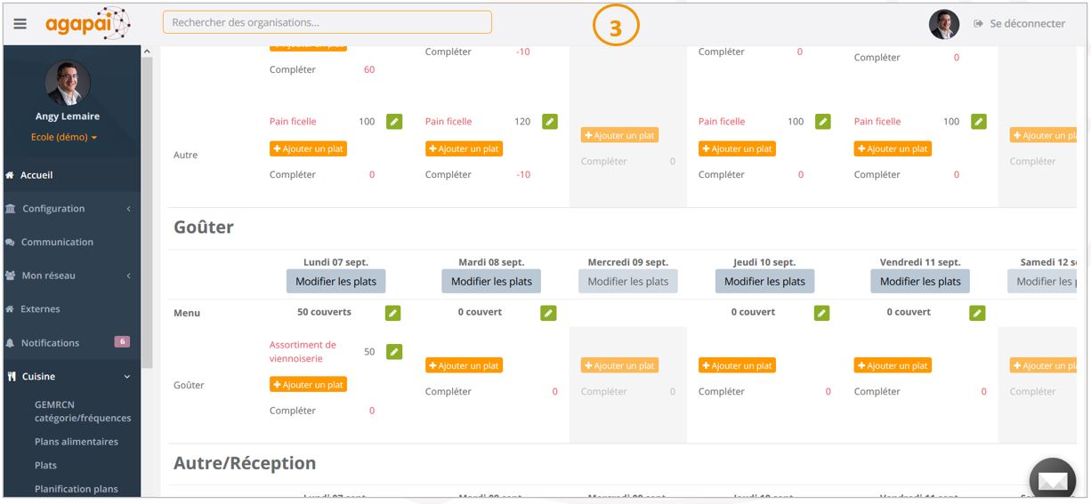Edit the Assortiment de viennoiserie quantity

(394, 352)
